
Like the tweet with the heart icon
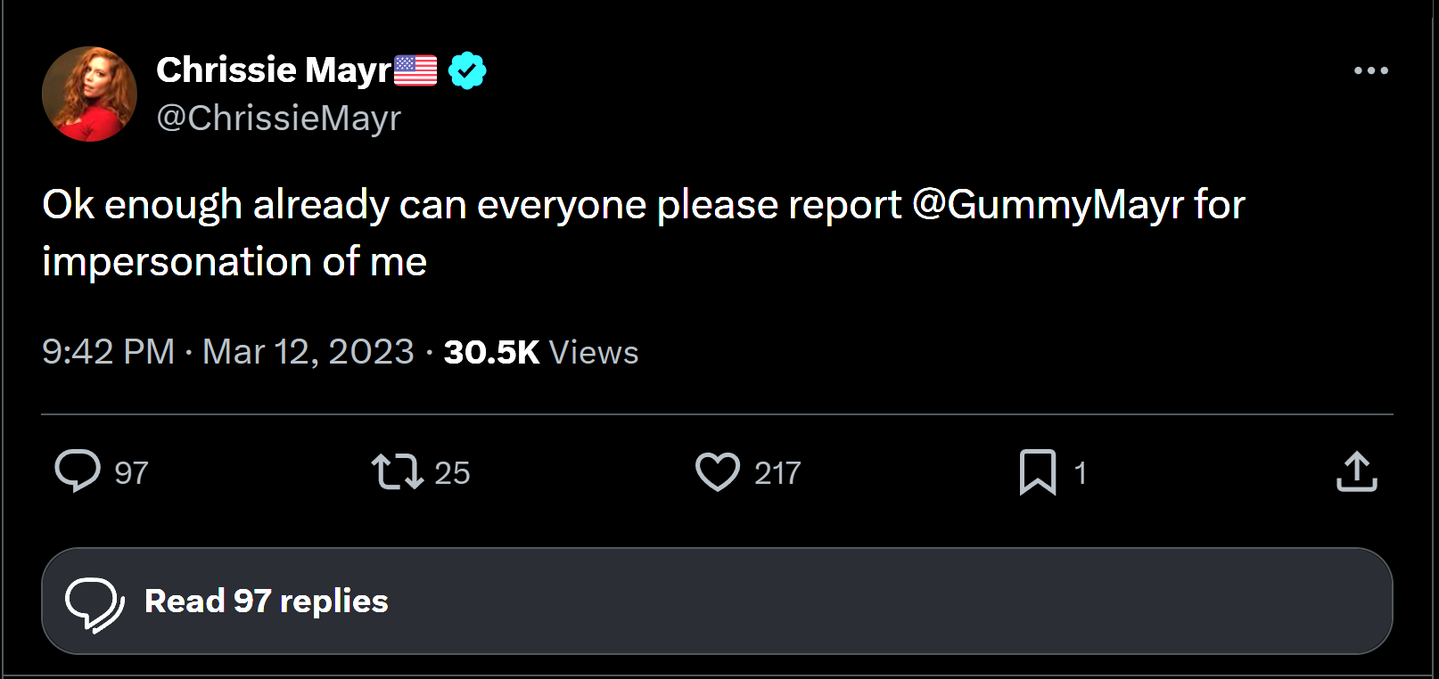(718, 472)
